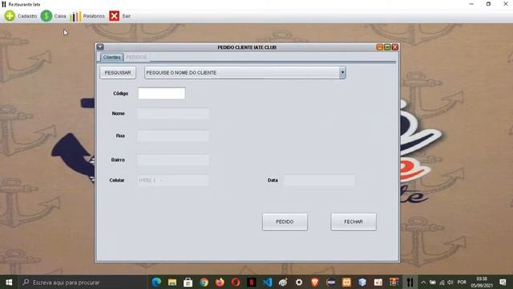Click the volume icon in system tray
This screenshot has height=289, width=513.
450,282
